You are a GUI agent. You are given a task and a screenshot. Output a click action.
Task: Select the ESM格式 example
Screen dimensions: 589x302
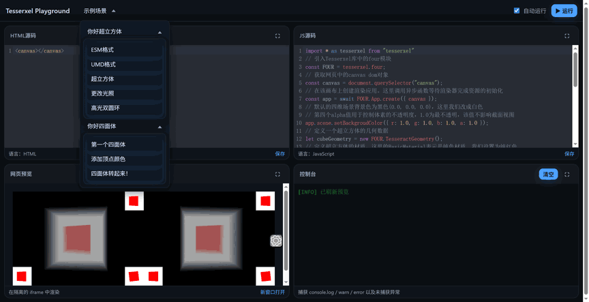pos(125,50)
